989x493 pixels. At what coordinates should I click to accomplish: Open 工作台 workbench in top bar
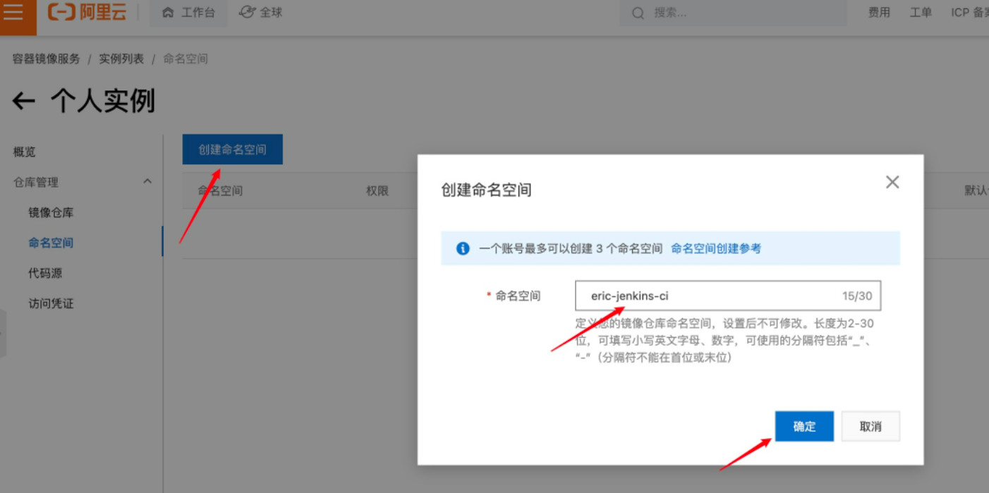coord(188,13)
